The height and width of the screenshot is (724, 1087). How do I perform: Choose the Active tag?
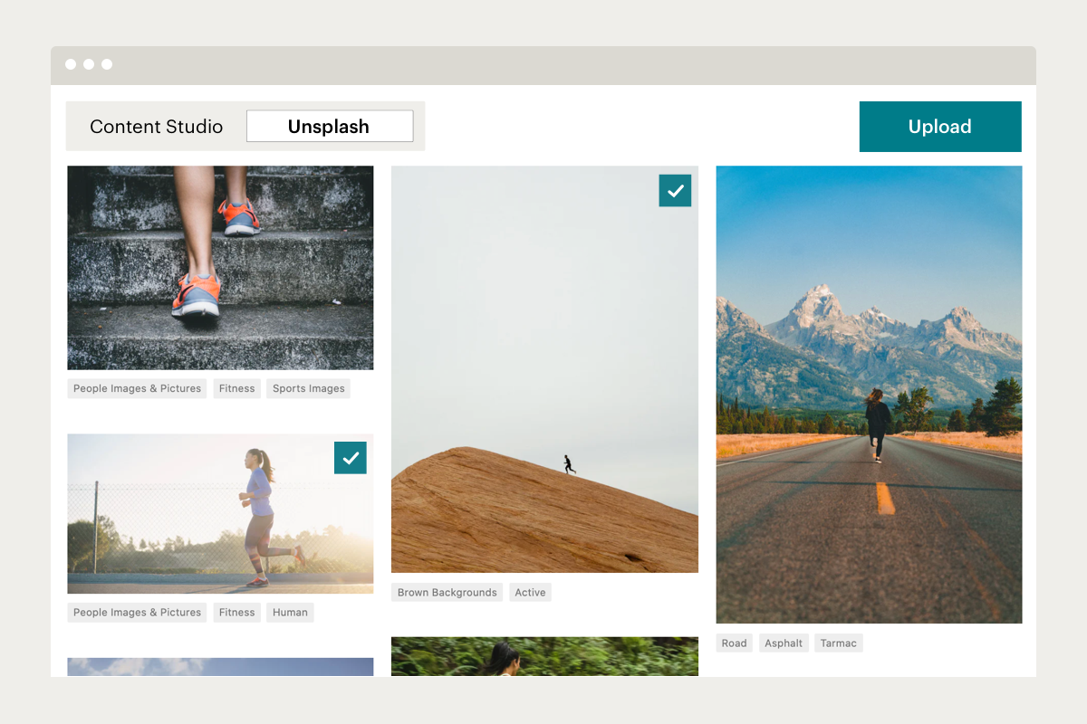click(x=530, y=593)
